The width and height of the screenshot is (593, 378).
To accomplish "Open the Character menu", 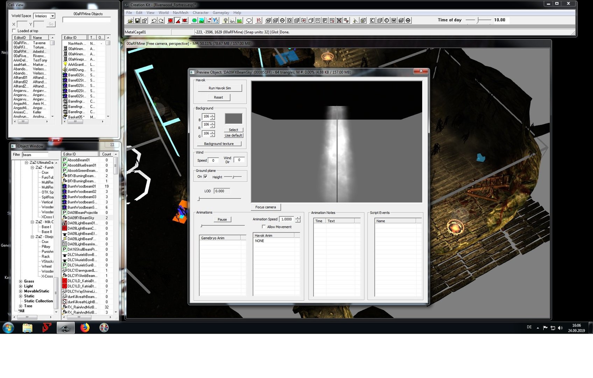I will click(200, 13).
